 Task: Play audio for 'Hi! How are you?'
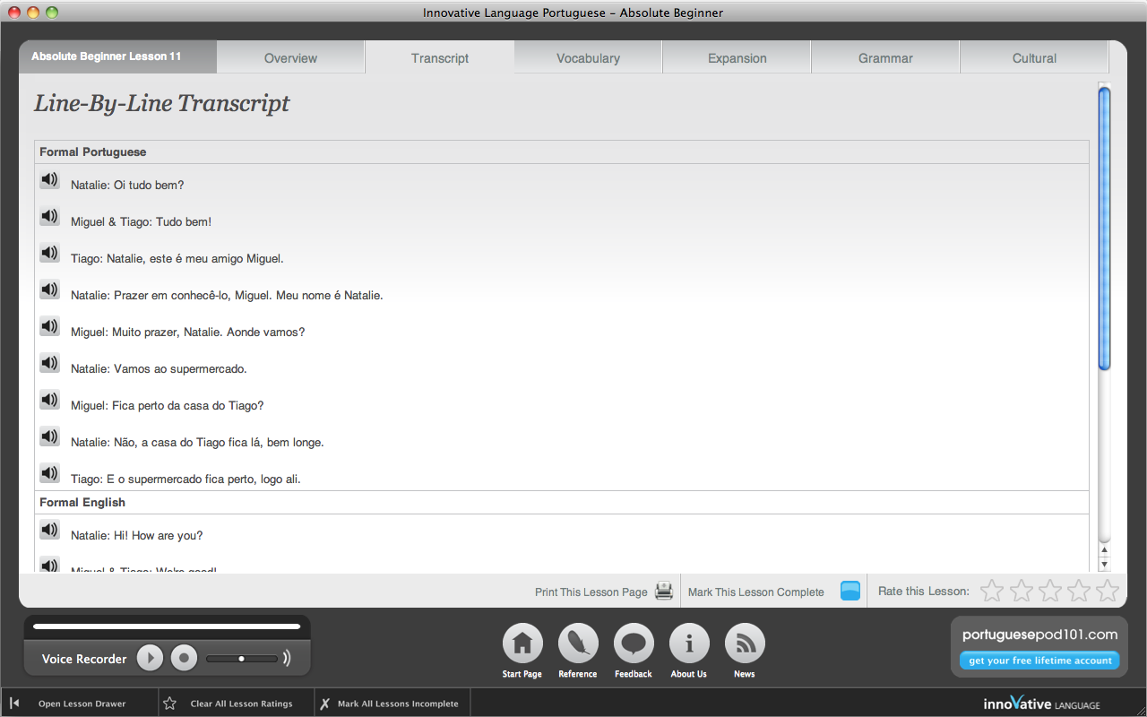coord(49,531)
